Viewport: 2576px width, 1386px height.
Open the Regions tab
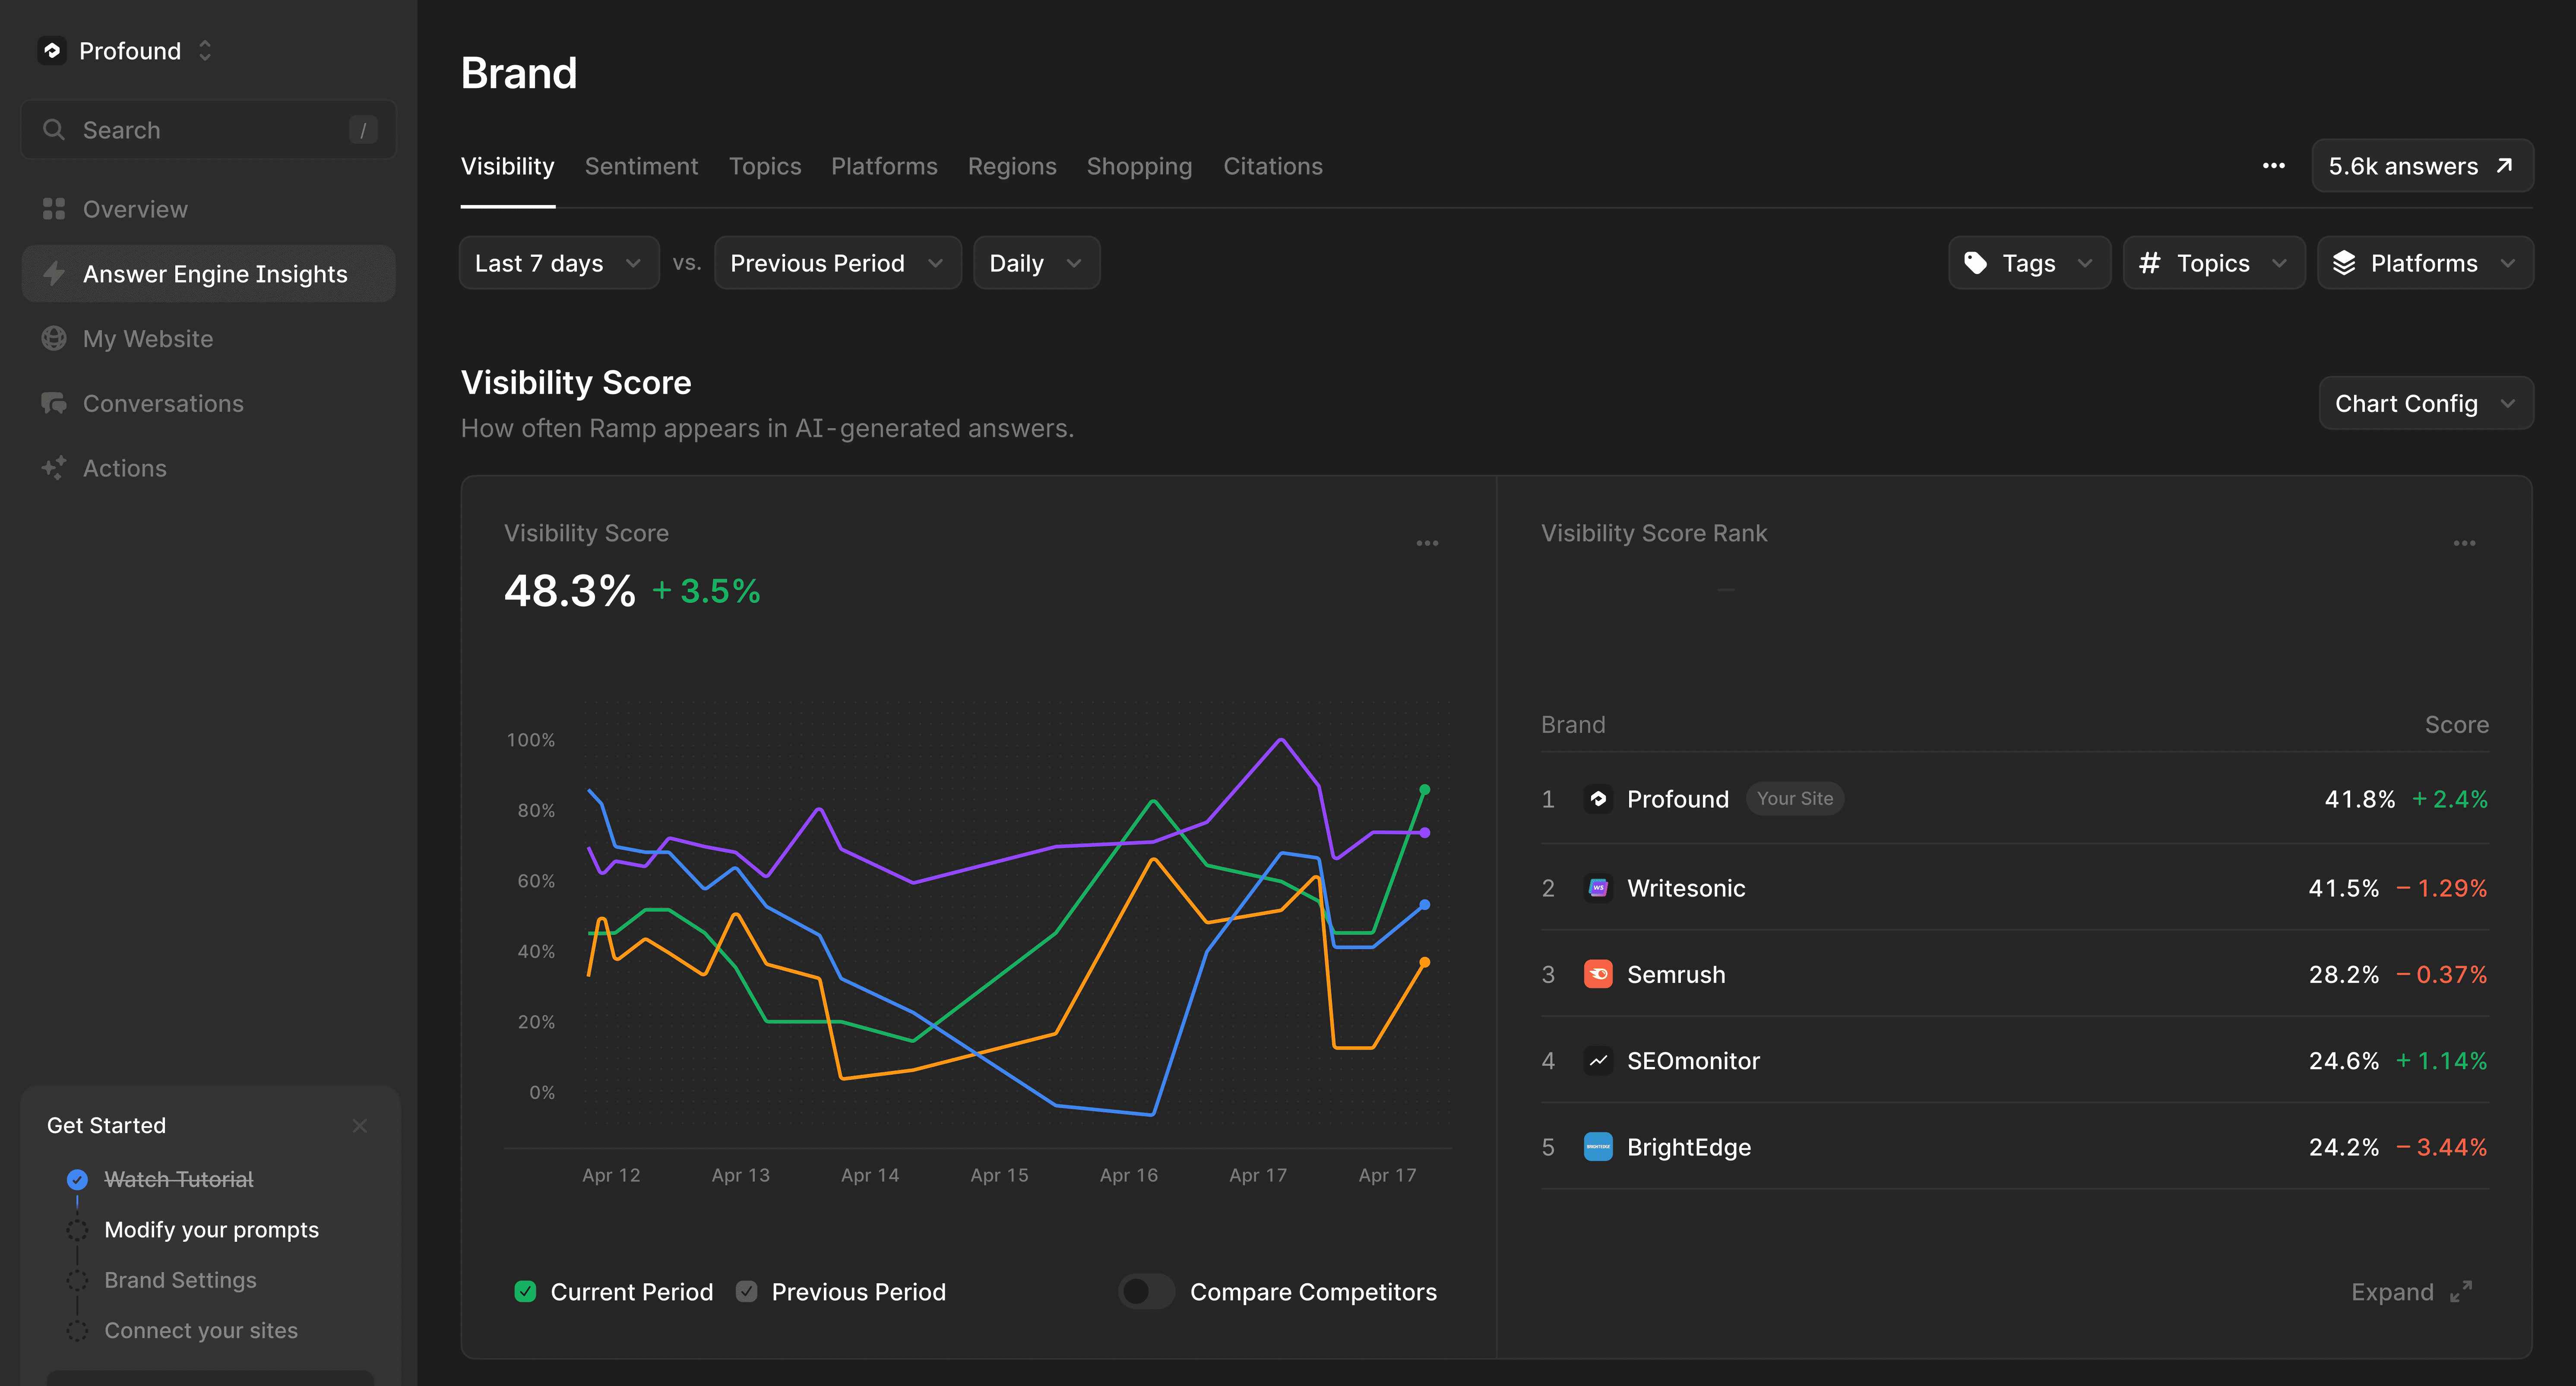pos(1012,166)
